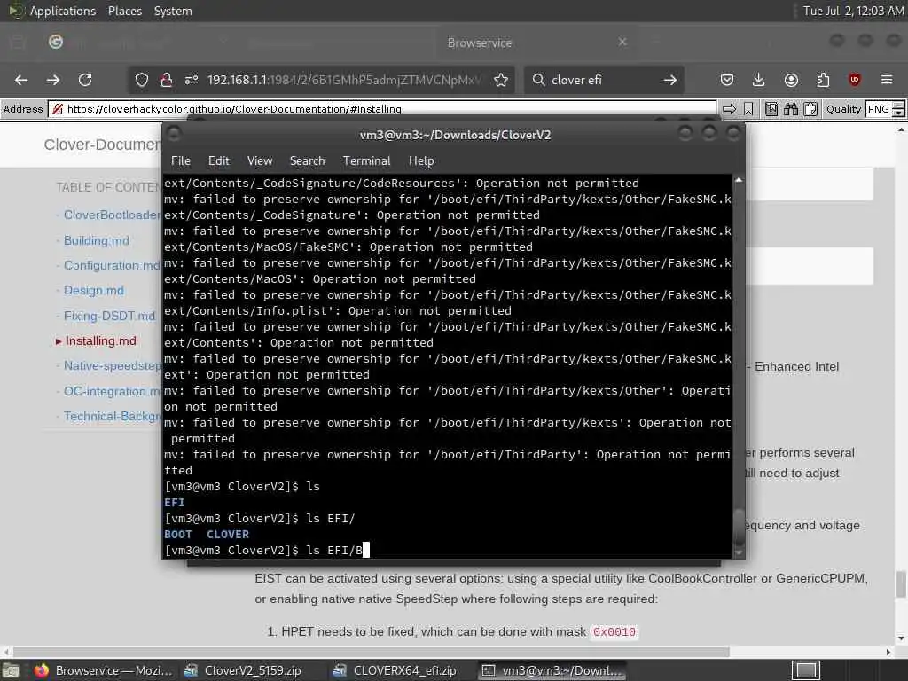Open the Terminal menu

pyautogui.click(x=366, y=161)
